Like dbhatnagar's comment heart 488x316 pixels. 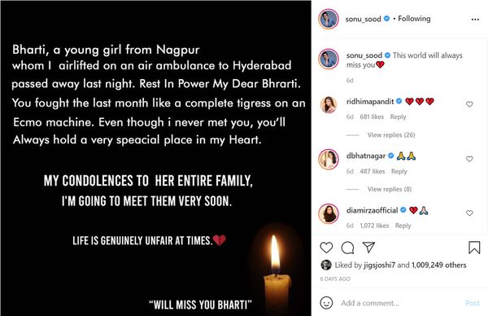point(469,159)
